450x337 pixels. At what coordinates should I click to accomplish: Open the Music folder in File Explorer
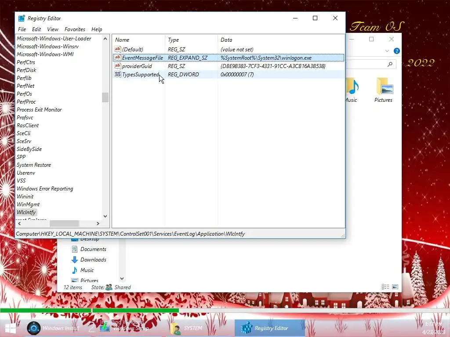(351, 90)
